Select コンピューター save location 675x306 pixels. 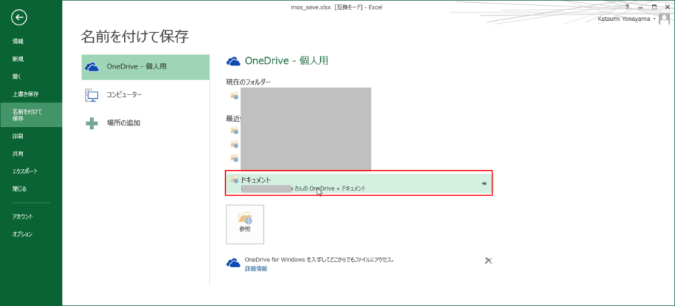pos(146,95)
